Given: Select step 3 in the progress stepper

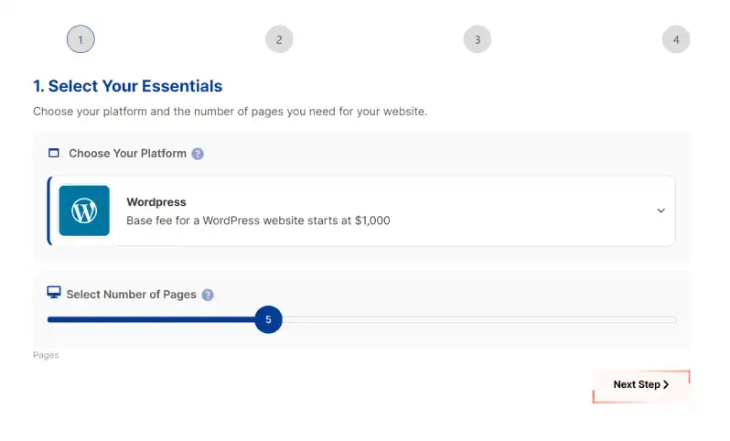Looking at the screenshot, I should tap(478, 39).
